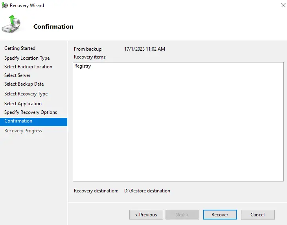Start the restore with the Recover button
The image size is (287, 225).
(x=220, y=215)
